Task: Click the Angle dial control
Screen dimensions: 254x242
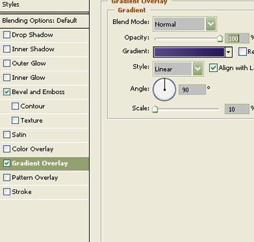Action: pos(164,89)
